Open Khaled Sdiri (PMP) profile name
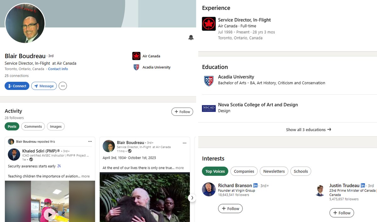The width and height of the screenshot is (377, 222). click(41, 151)
